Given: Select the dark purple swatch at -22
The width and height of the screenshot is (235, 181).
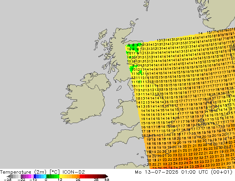Looking at the screenshot, I should coord(22,176).
